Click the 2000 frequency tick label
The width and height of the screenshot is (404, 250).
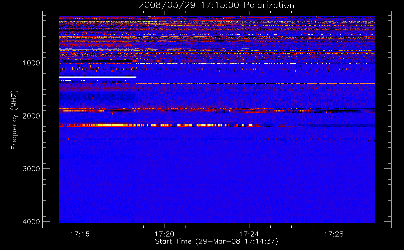[x=31, y=116]
